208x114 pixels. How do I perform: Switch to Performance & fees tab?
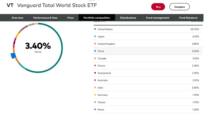[x=45, y=18]
